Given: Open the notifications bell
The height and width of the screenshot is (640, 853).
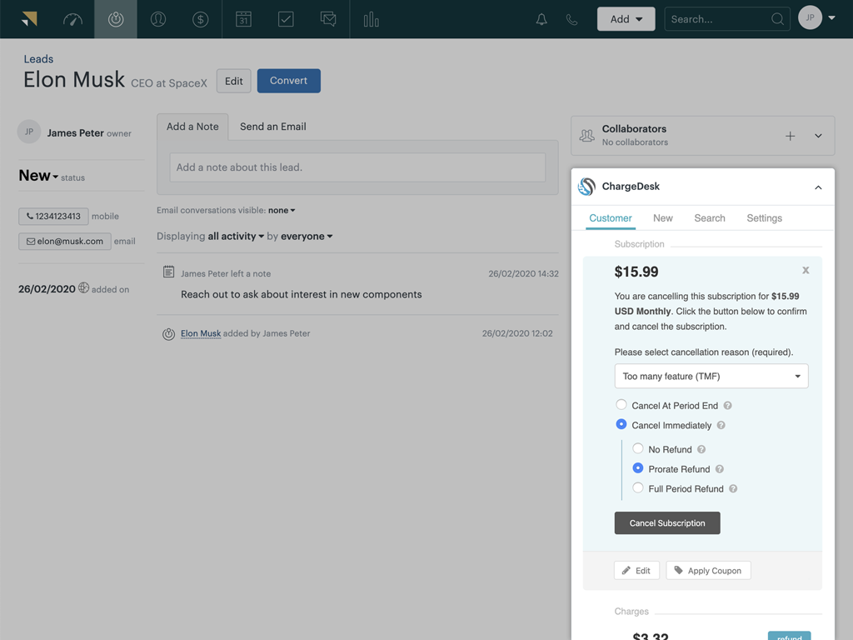Looking at the screenshot, I should point(541,20).
